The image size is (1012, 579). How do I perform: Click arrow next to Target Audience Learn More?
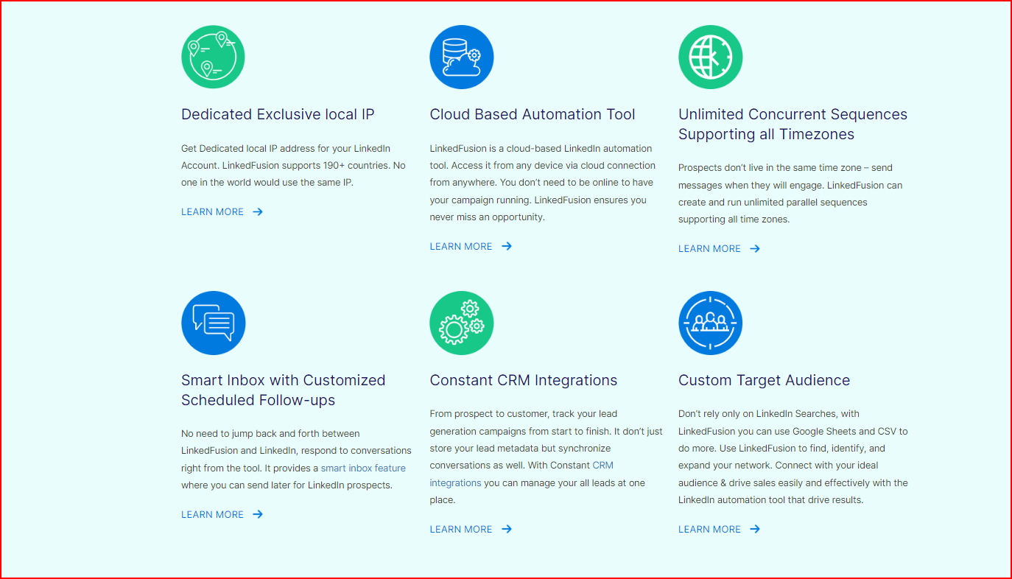tap(755, 529)
